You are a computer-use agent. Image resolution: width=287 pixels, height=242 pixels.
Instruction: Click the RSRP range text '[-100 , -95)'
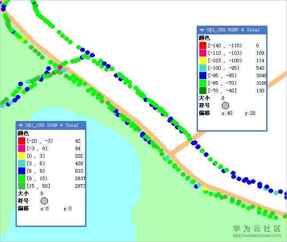[x=224, y=68]
